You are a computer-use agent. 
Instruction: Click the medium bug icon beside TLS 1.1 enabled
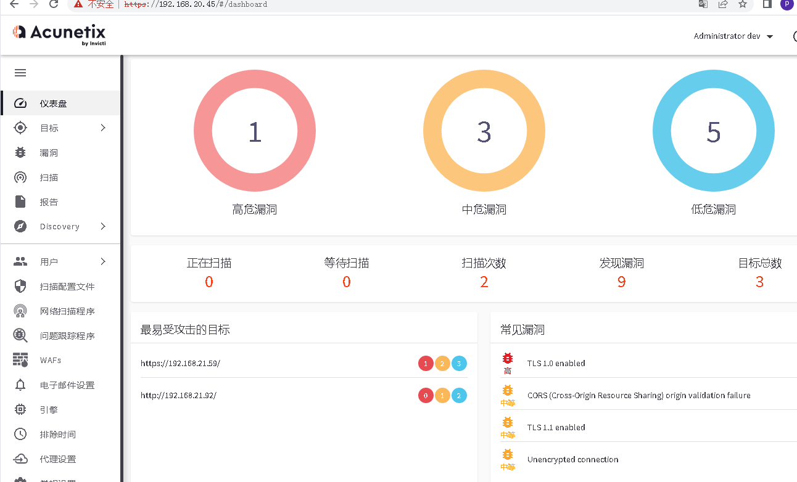[508, 422]
